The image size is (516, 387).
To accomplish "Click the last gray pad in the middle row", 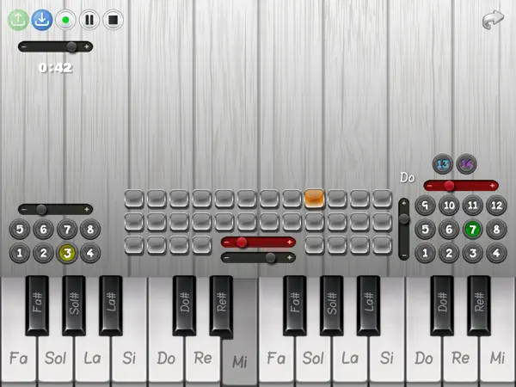I will pyautogui.click(x=383, y=222).
